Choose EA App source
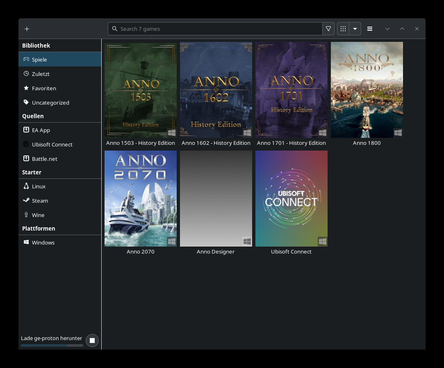The image size is (444, 368). coord(41,130)
